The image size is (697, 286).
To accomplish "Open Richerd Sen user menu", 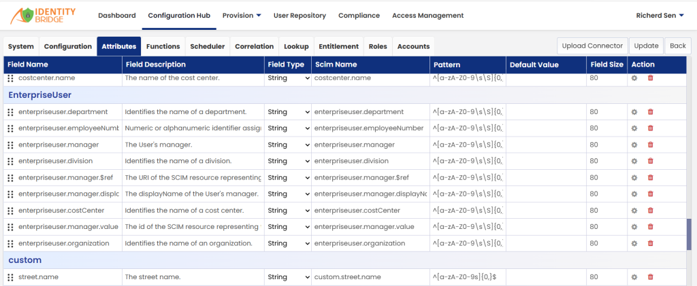I will coord(660,16).
